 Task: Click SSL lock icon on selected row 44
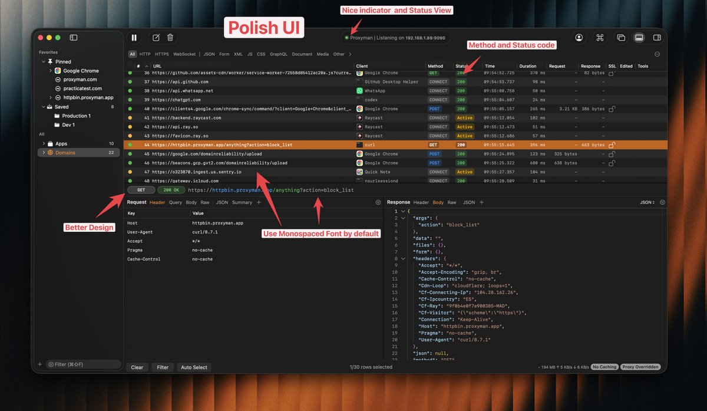(612, 144)
